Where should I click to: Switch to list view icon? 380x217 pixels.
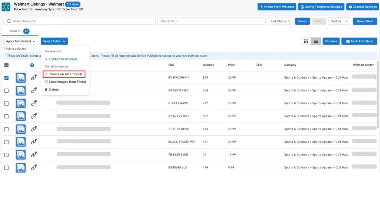(x=315, y=41)
